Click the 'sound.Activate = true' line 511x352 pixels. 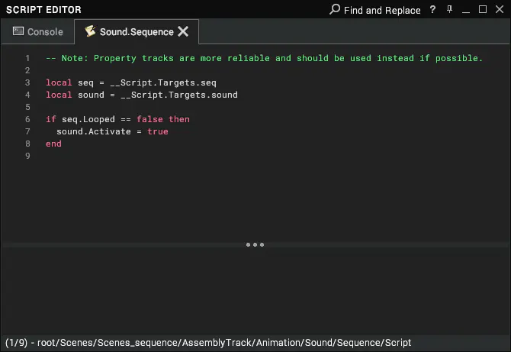(x=112, y=131)
